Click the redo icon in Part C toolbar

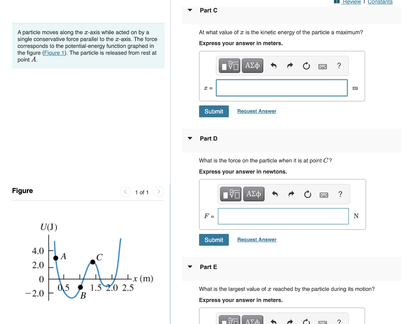pos(289,65)
